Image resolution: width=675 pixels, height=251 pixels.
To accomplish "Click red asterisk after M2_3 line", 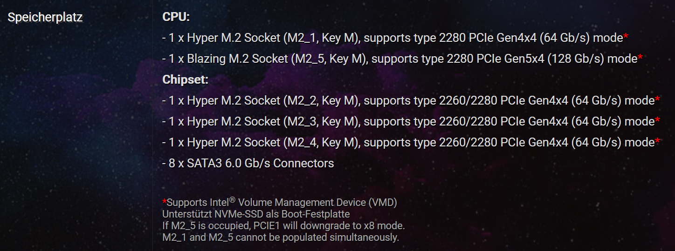I will pyautogui.click(x=658, y=120).
